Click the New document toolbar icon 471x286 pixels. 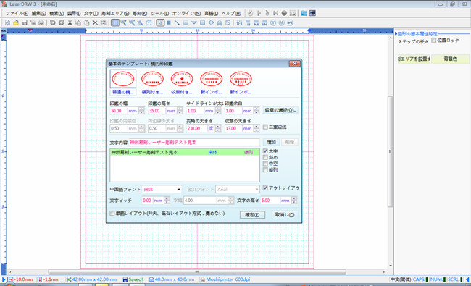(x=7, y=23)
